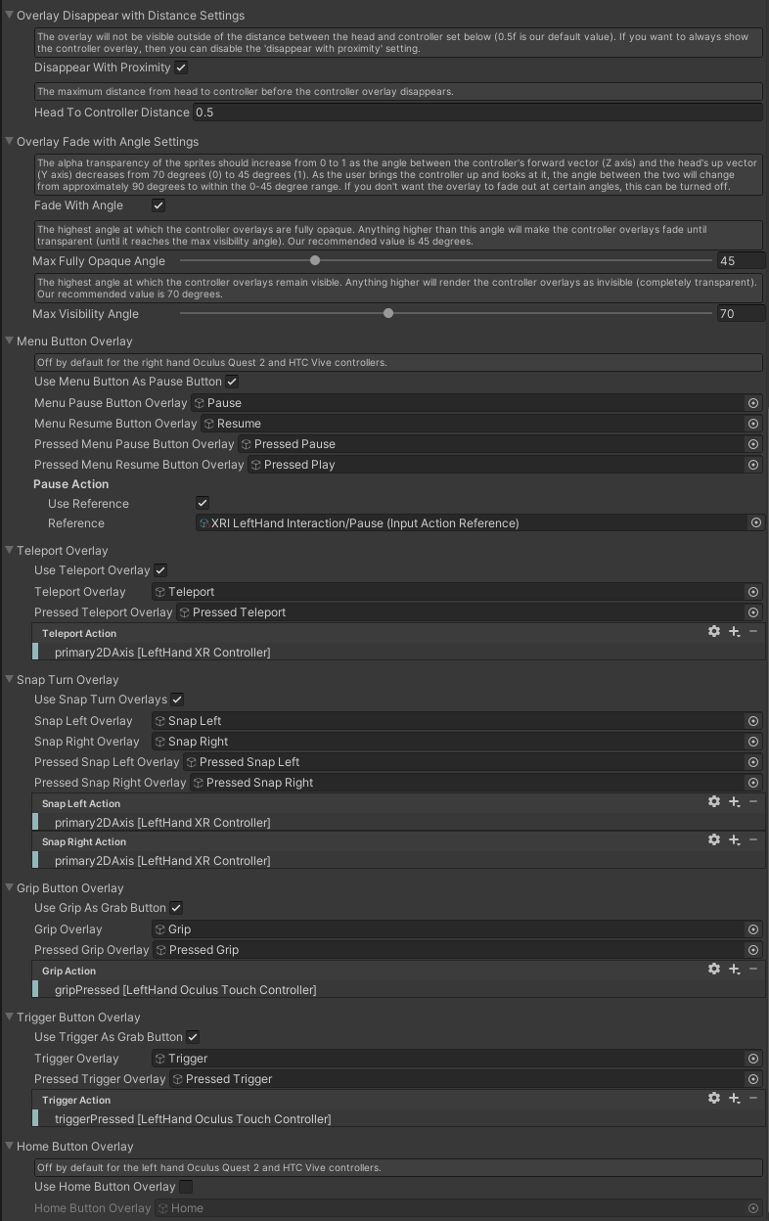This screenshot has height=1221, width=769.
Task: Add binding to Teleport Action
Action: click(735, 632)
